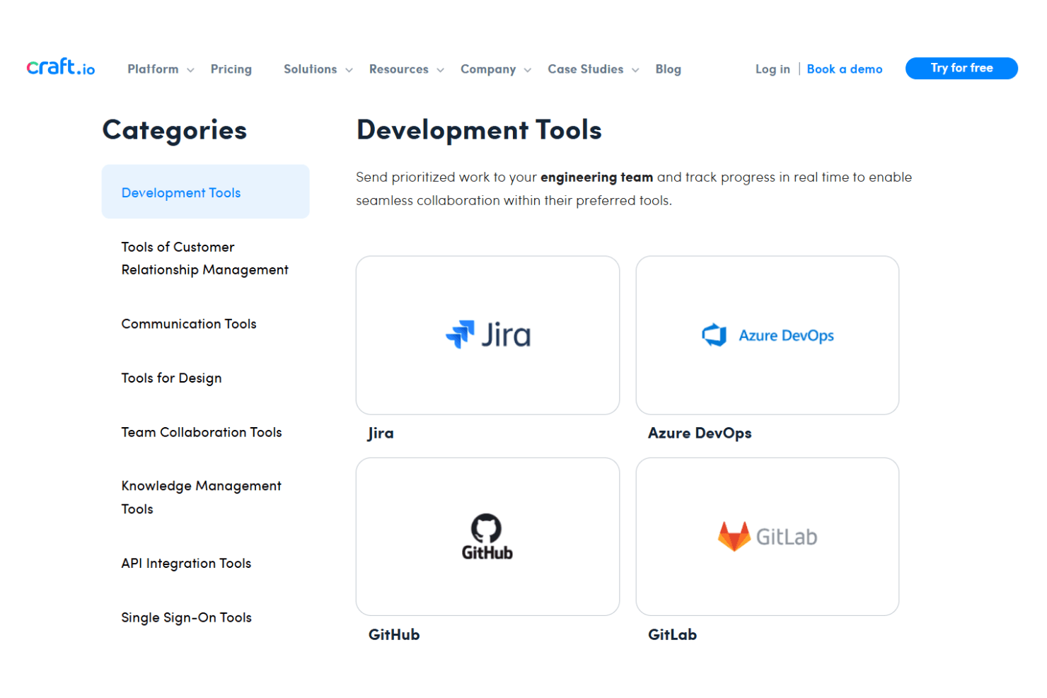
Task: Expand the Platform menu chevron
Action: (x=190, y=70)
